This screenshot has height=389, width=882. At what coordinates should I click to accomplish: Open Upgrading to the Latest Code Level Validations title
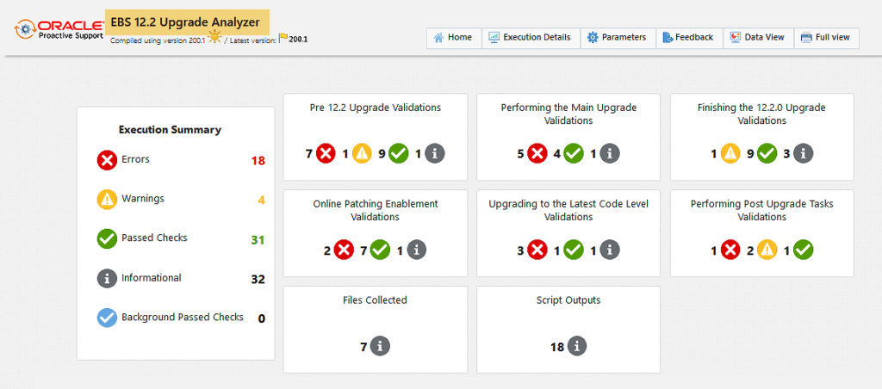(568, 210)
